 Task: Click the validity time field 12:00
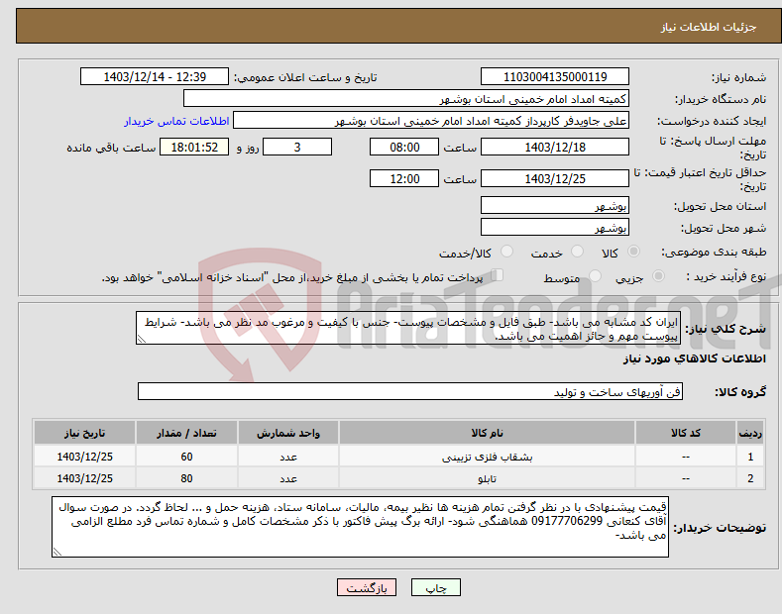[x=404, y=178]
